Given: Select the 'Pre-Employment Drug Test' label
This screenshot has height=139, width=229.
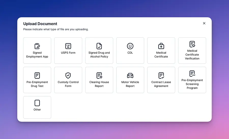Looking at the screenshot, I should pyautogui.click(x=37, y=84).
